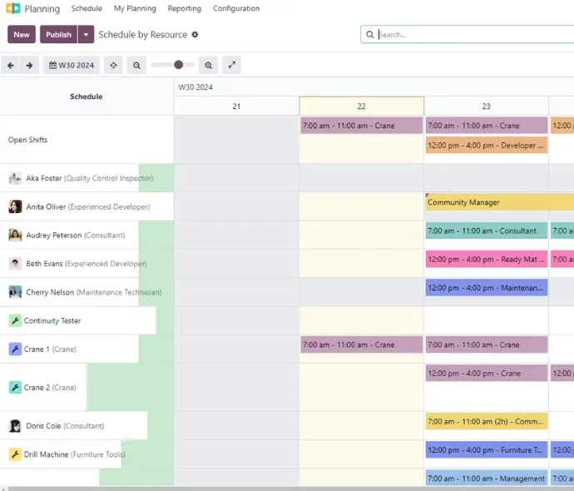
Task: Click into the Search input field
Action: [474, 34]
